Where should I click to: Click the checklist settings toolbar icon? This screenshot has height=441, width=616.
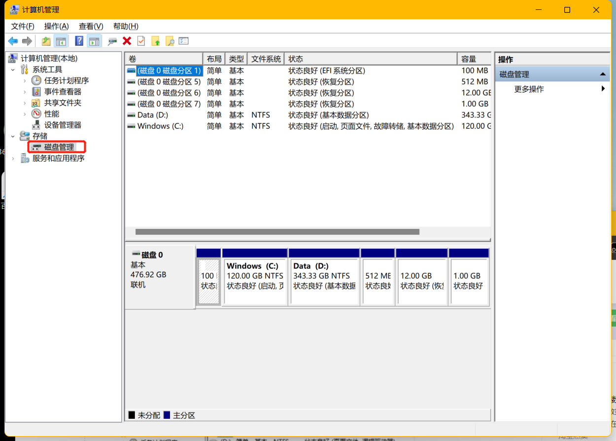click(184, 41)
